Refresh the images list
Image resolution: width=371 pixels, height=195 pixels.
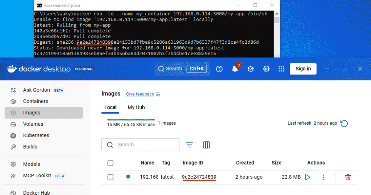(x=344, y=123)
